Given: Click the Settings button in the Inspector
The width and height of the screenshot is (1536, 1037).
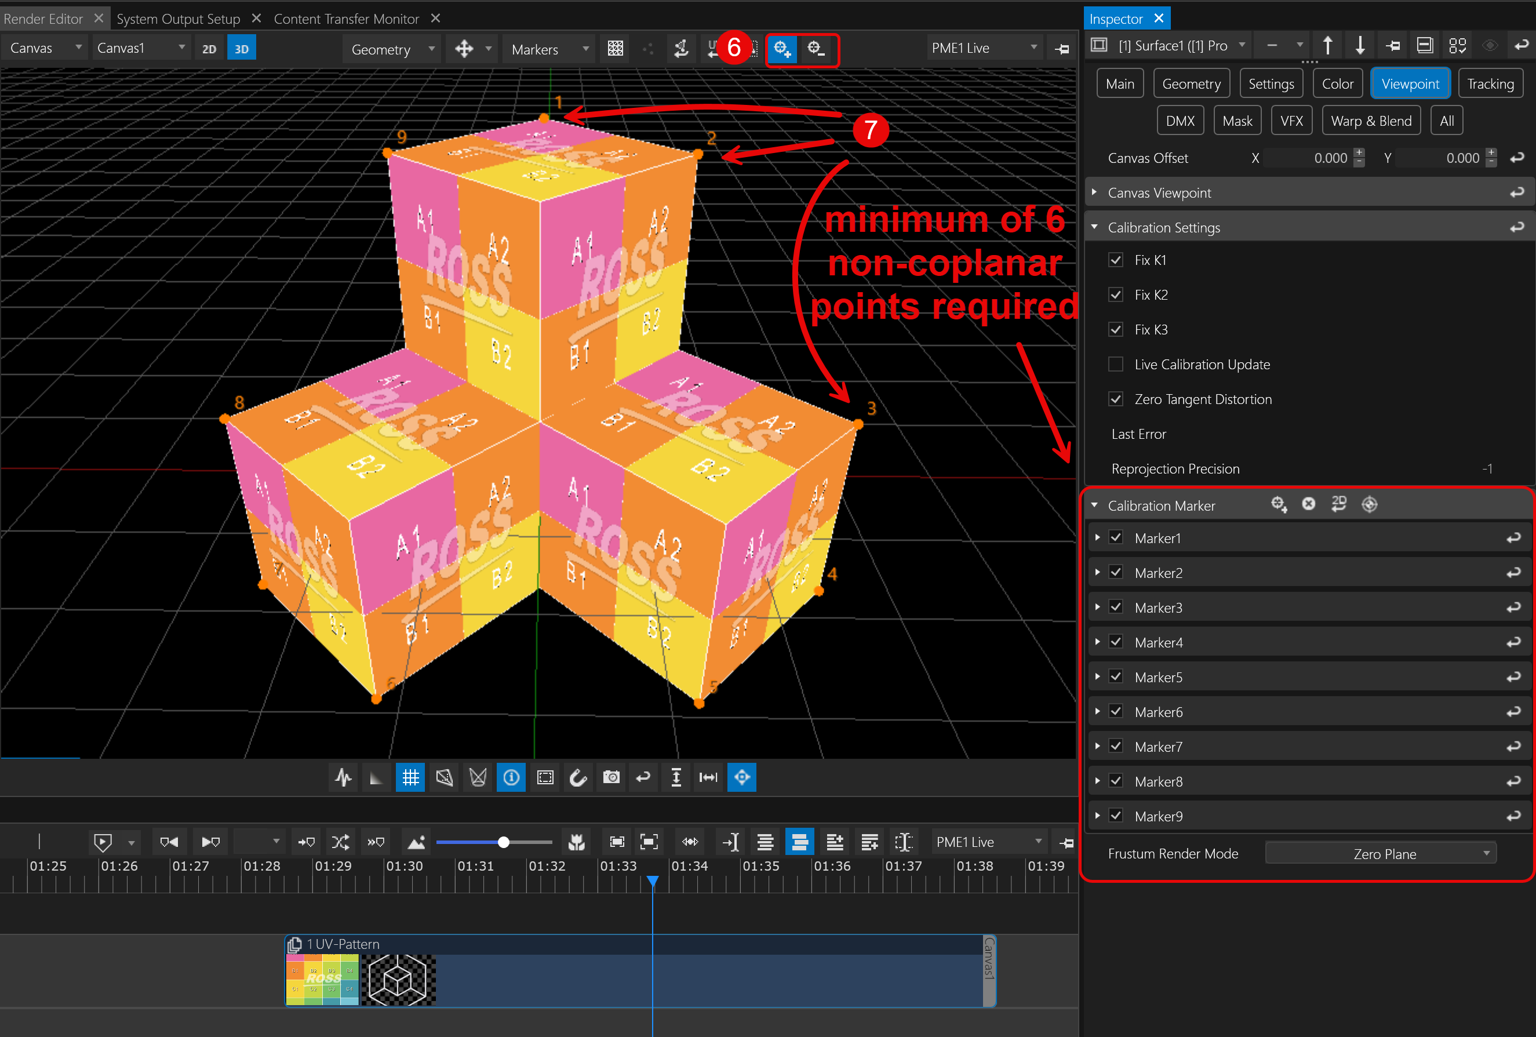Looking at the screenshot, I should (x=1271, y=84).
